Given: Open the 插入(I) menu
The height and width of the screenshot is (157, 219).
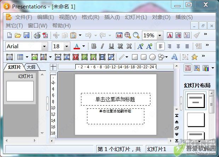Looking at the screenshot, I should (112, 17).
